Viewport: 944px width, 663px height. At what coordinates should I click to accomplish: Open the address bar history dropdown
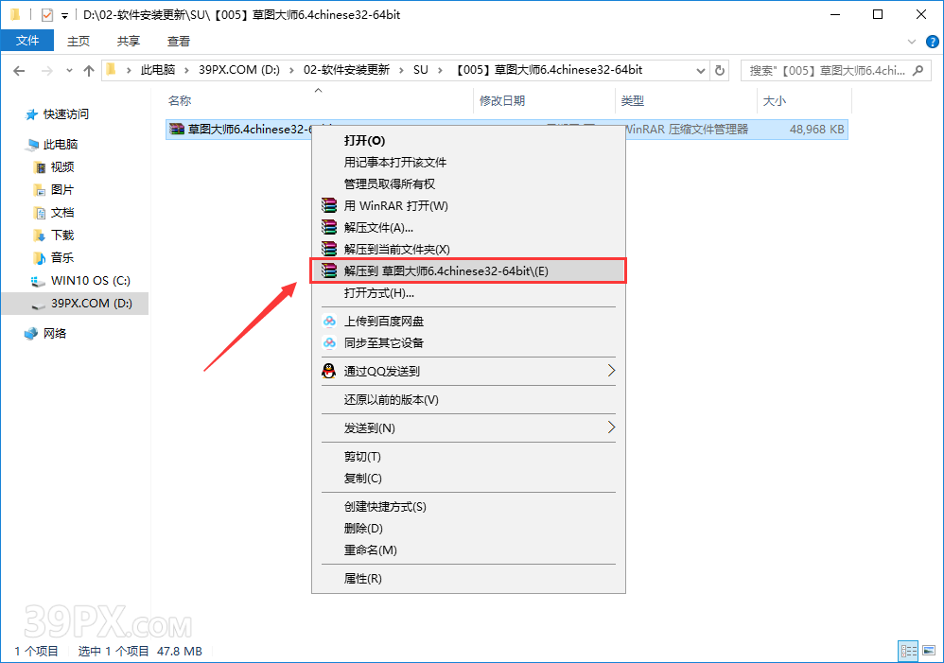[700, 69]
